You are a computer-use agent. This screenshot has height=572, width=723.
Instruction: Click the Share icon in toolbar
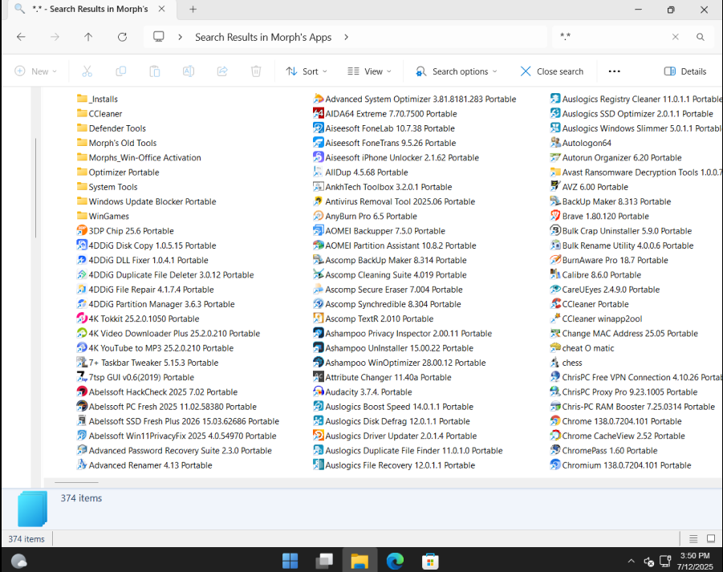pos(222,71)
